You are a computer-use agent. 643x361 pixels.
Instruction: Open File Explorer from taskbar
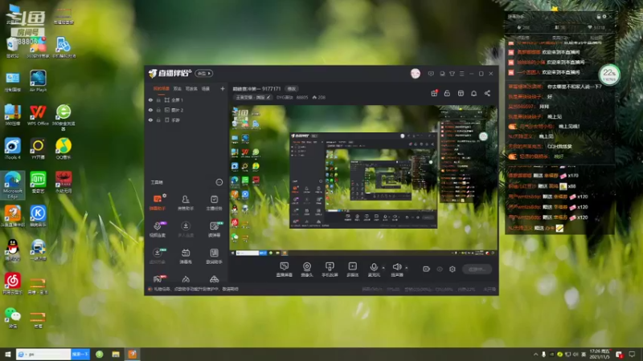click(x=116, y=354)
